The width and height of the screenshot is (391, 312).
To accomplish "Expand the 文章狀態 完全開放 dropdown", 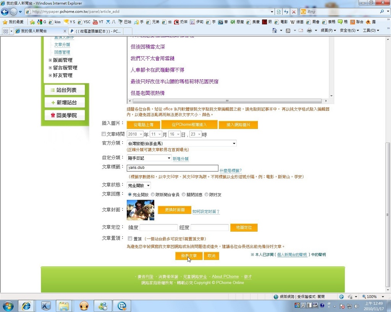I will 139,185.
